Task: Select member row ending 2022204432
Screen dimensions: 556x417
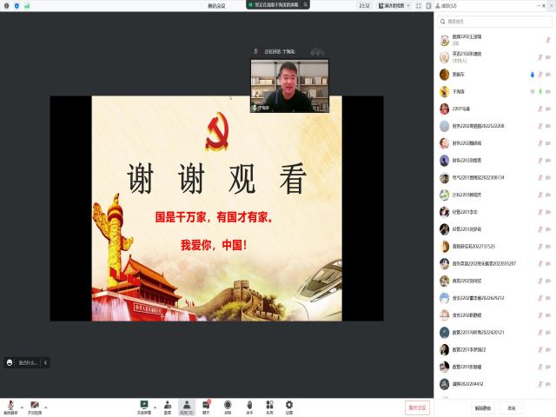Action: (x=494, y=384)
